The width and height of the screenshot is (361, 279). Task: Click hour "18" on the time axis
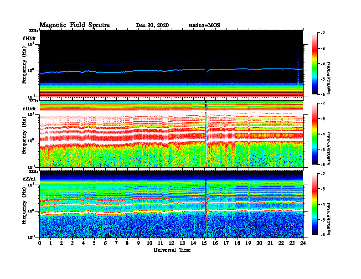pyautogui.click(x=237, y=243)
